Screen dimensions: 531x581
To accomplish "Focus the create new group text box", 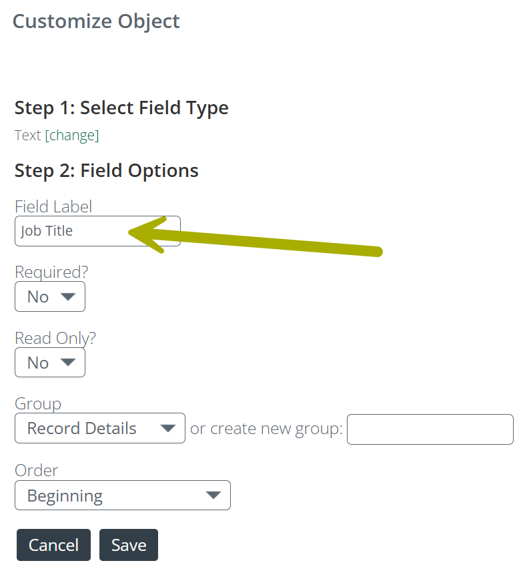I will (x=430, y=429).
